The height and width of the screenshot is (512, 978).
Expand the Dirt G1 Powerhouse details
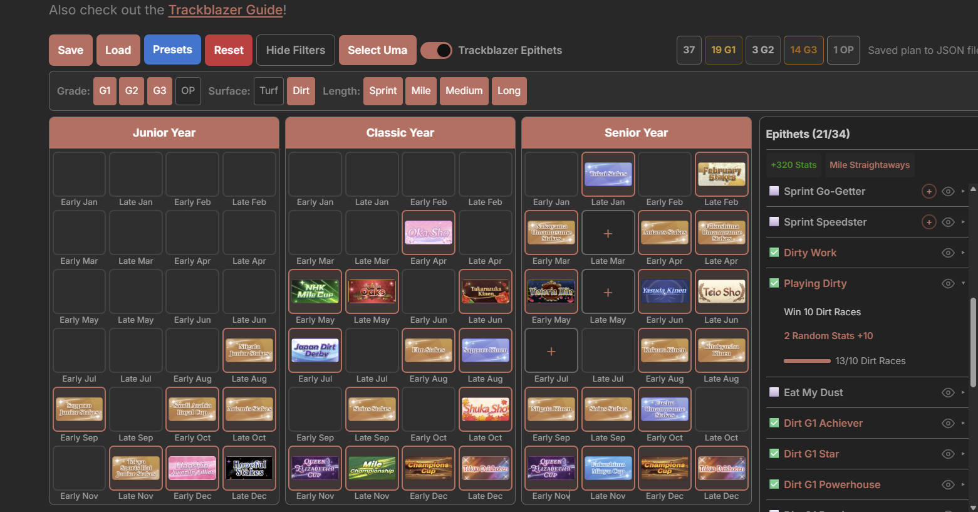tap(963, 484)
